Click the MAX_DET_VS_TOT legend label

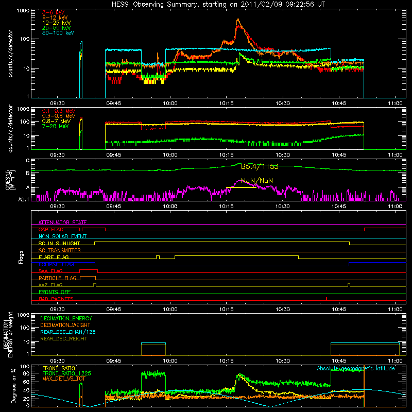[63, 379]
